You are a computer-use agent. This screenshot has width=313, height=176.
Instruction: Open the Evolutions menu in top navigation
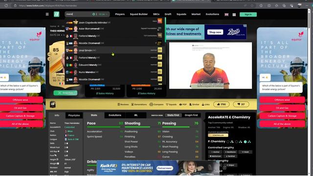point(212,14)
